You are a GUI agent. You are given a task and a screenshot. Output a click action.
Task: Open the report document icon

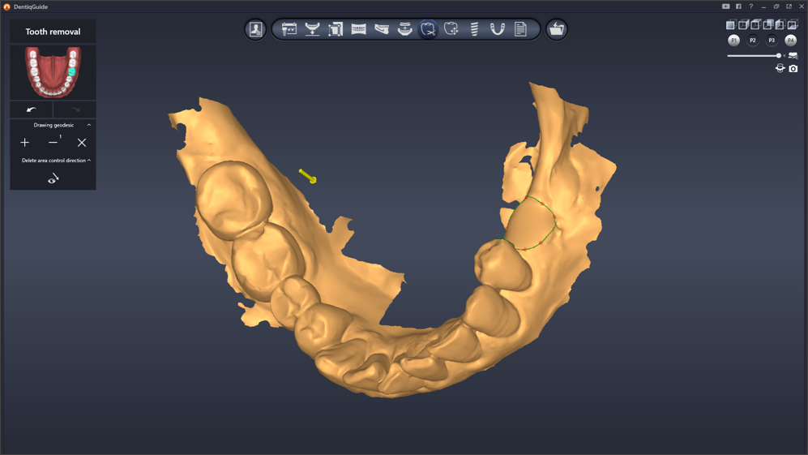coord(520,29)
